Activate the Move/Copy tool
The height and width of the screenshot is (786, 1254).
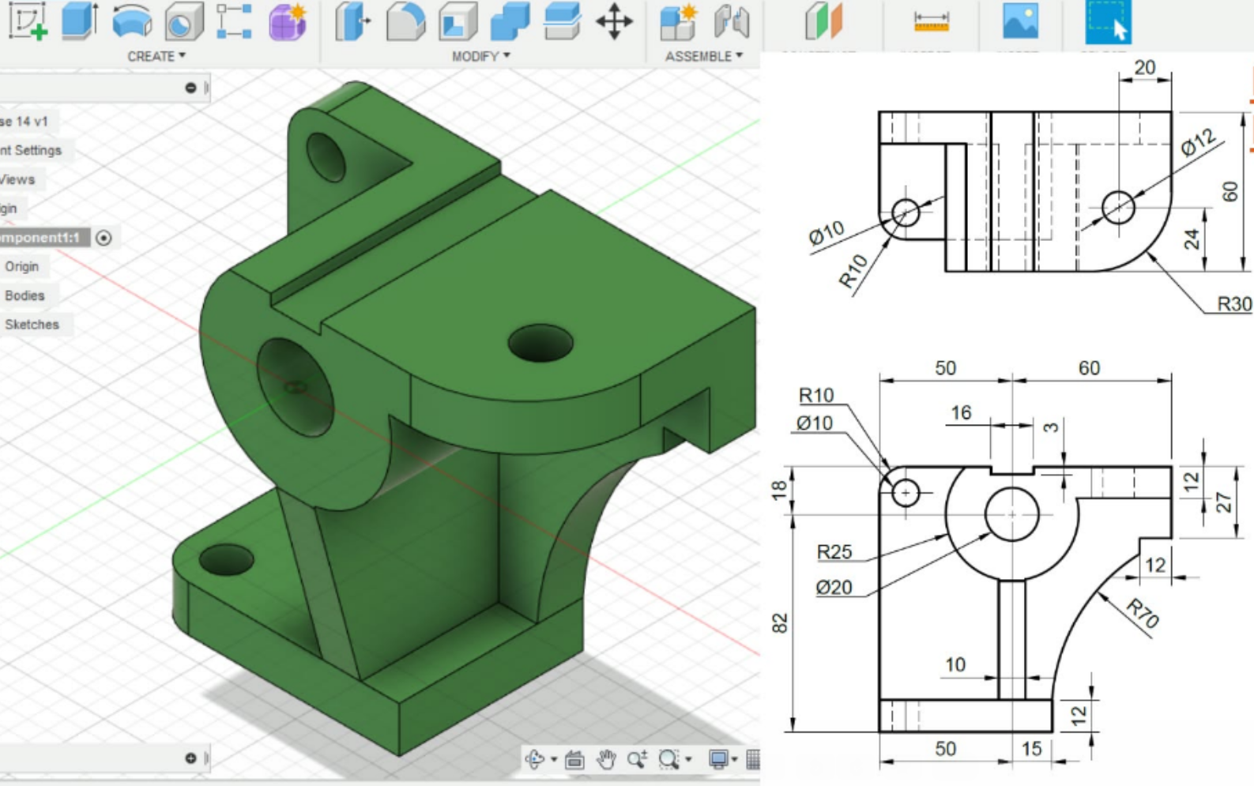(x=614, y=21)
